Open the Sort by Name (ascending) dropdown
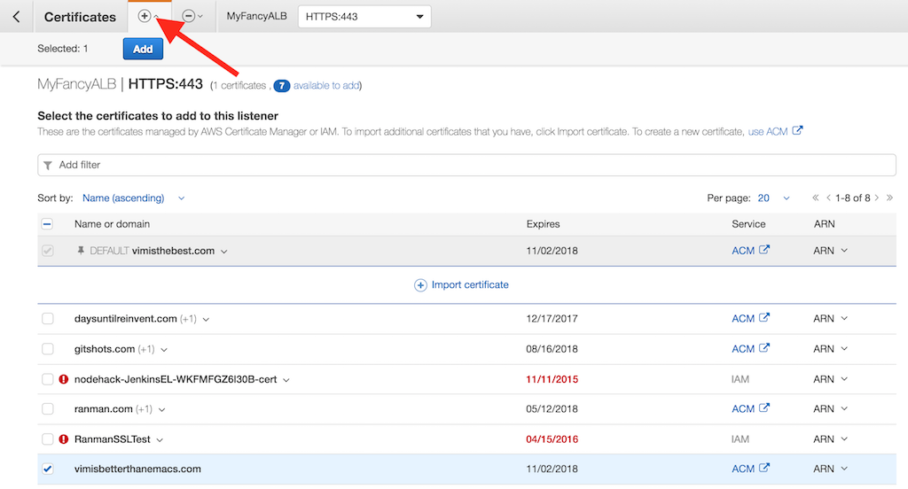The height and width of the screenshot is (489, 908). pos(133,198)
